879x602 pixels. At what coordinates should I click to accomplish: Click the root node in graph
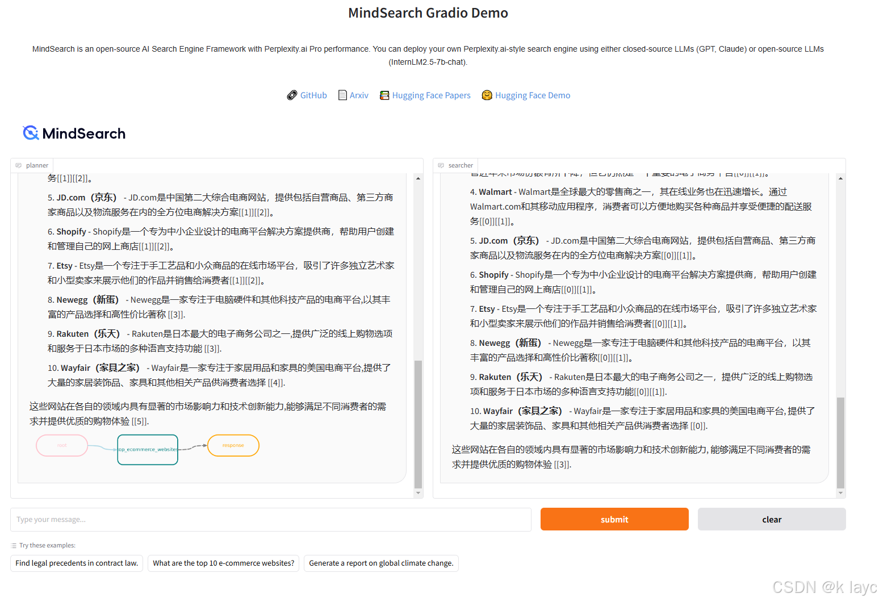(x=62, y=445)
